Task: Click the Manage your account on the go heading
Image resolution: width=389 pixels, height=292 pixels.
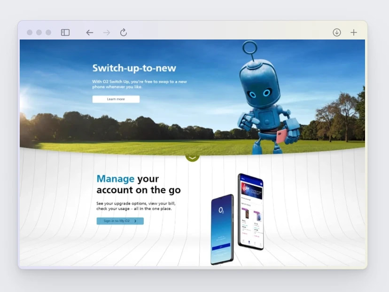Action: coord(138,184)
